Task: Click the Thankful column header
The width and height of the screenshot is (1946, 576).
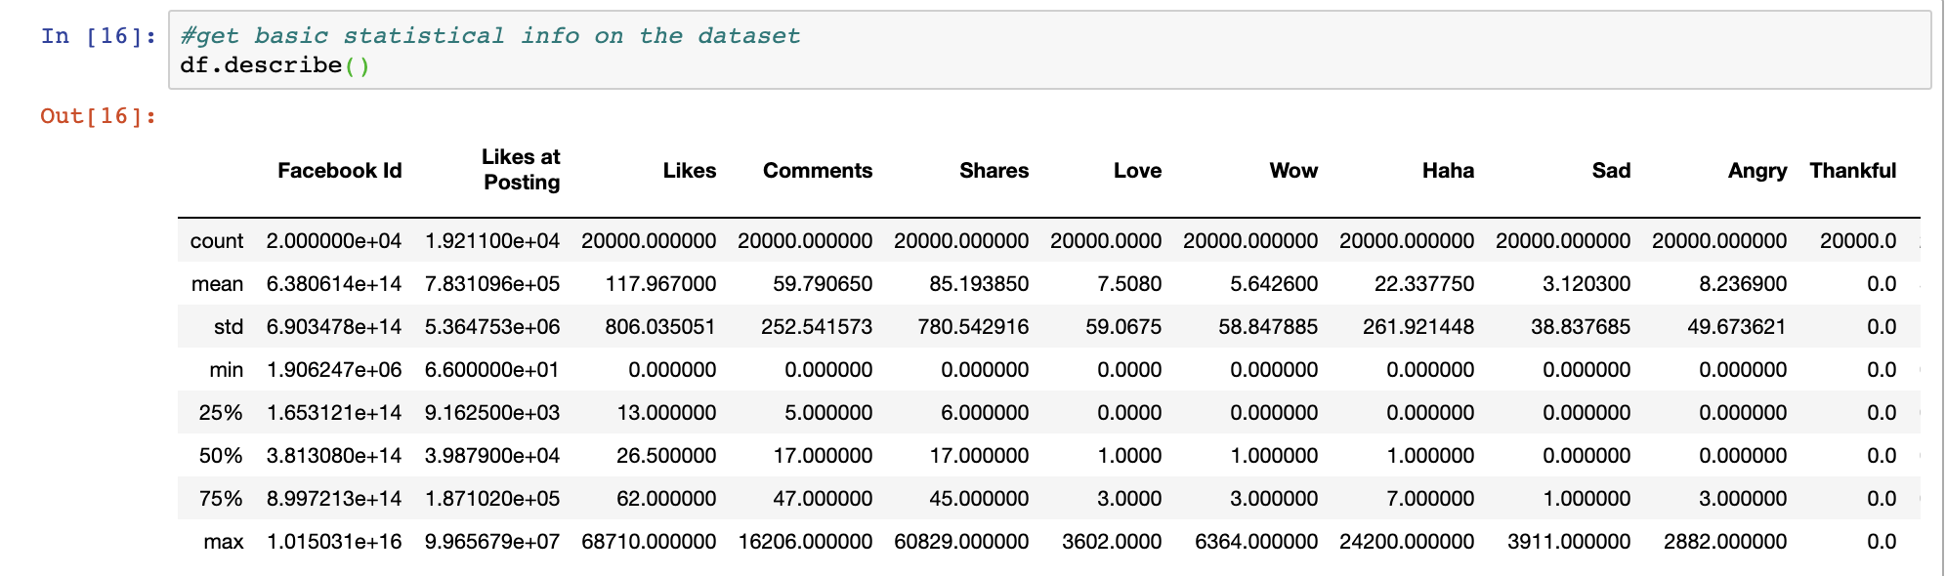Action: [1852, 171]
